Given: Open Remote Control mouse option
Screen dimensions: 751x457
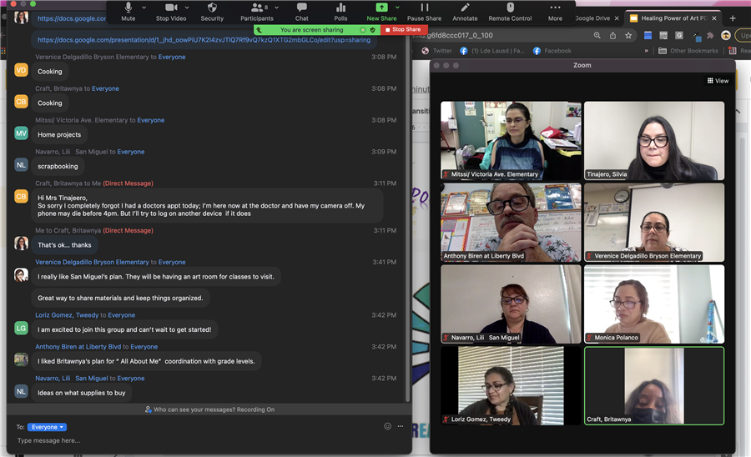Looking at the screenshot, I should [x=510, y=12].
